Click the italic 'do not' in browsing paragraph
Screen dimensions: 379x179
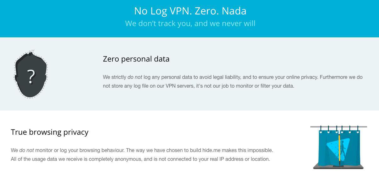[26, 150]
